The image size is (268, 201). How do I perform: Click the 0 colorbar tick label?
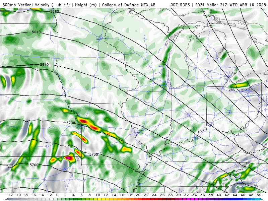pos(57,195)
